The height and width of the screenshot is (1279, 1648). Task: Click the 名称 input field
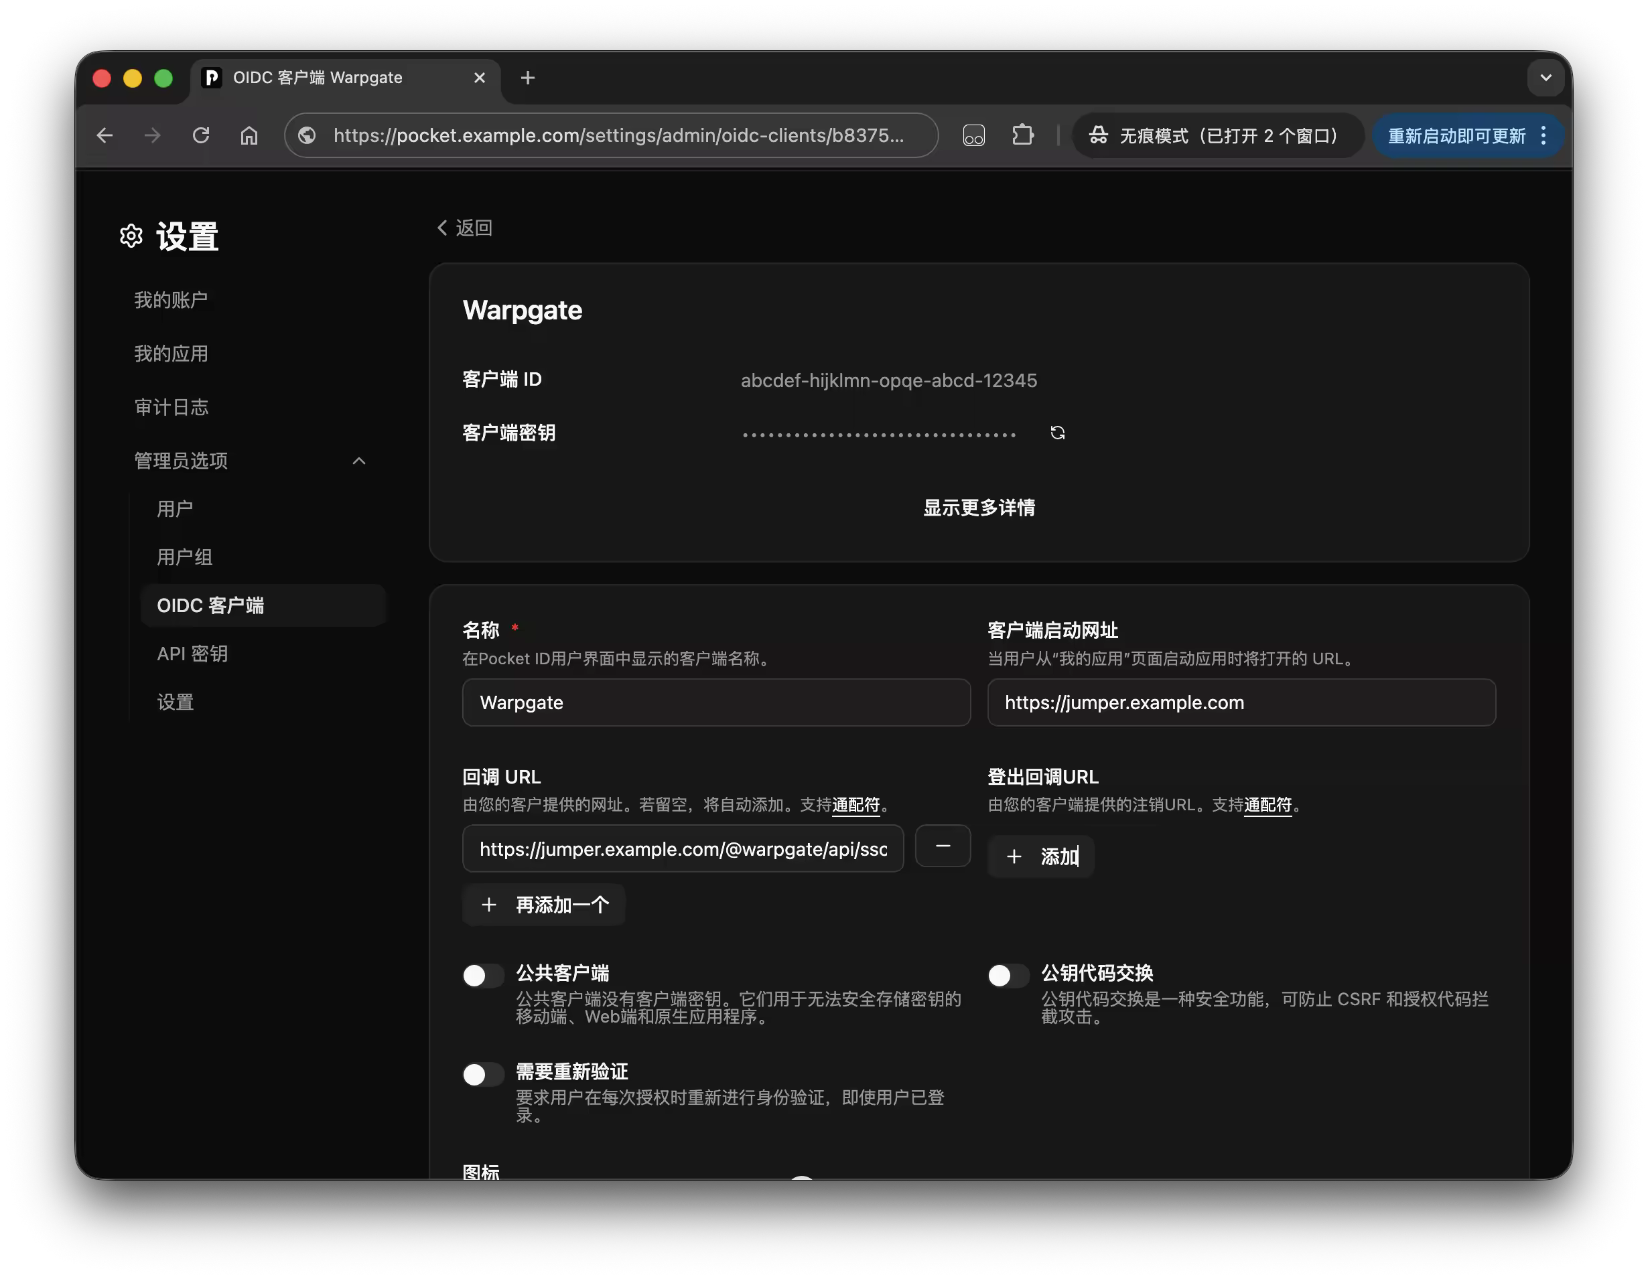pyautogui.click(x=716, y=702)
